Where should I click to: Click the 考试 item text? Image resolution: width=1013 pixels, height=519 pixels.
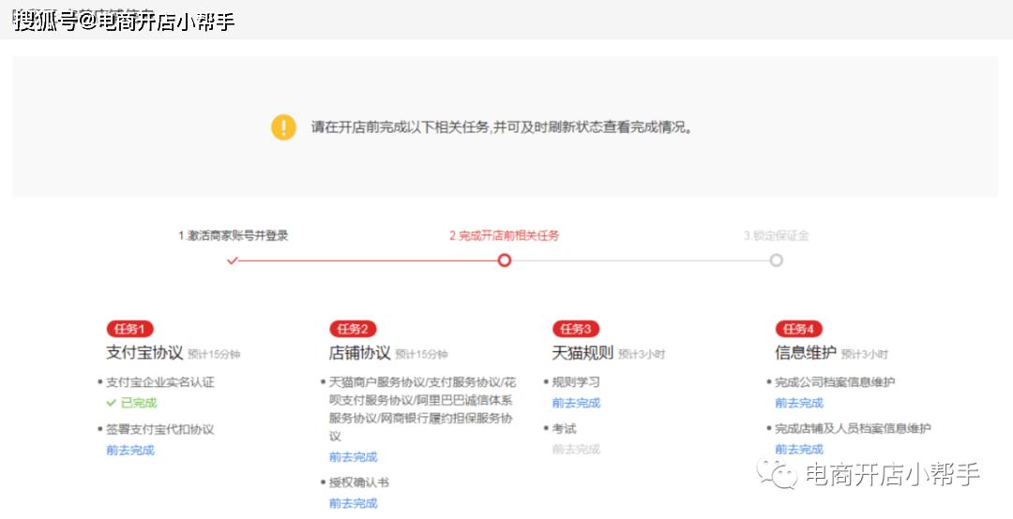(x=564, y=429)
